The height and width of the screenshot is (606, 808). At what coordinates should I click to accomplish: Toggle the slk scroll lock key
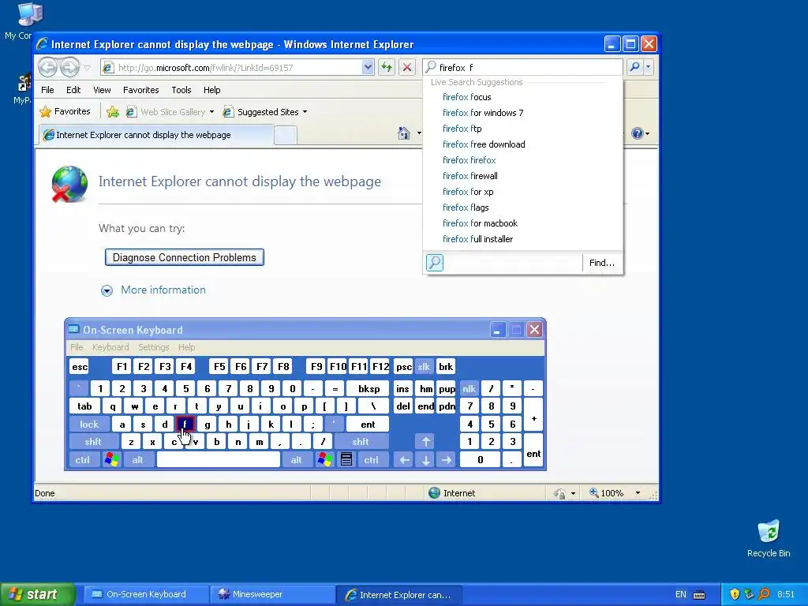[424, 366]
